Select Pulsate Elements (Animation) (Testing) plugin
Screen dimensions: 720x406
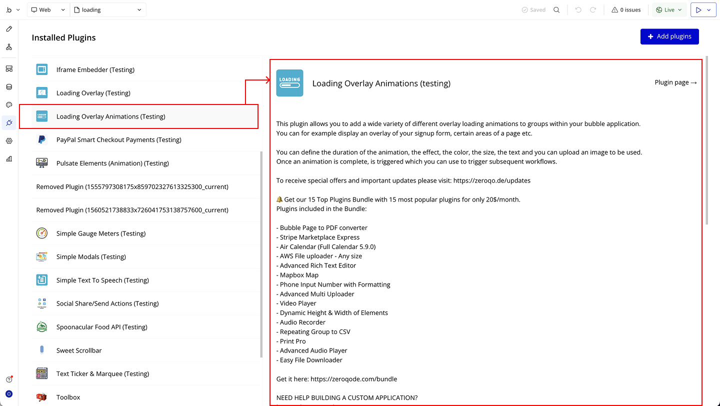pyautogui.click(x=147, y=163)
